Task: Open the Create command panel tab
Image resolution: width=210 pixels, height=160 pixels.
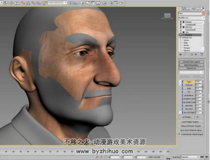Action: [179, 9]
